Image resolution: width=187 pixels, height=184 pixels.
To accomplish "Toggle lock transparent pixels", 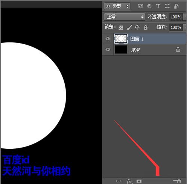I will pyautogui.click(x=120, y=27).
